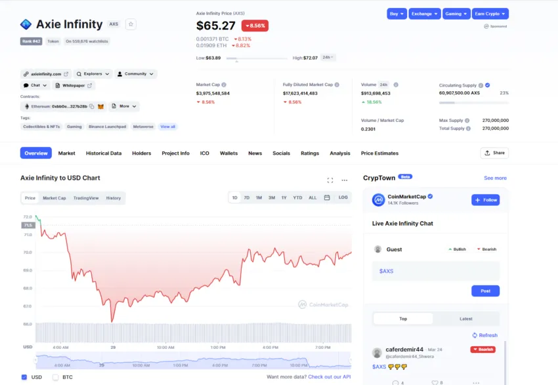Refresh the live chat feed

click(484, 335)
